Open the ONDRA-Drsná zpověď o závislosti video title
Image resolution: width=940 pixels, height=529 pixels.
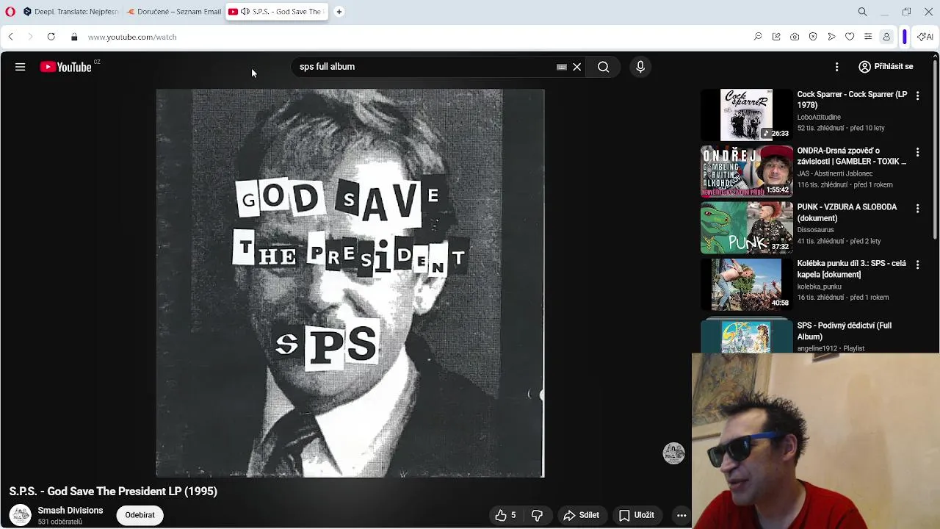[x=852, y=156]
